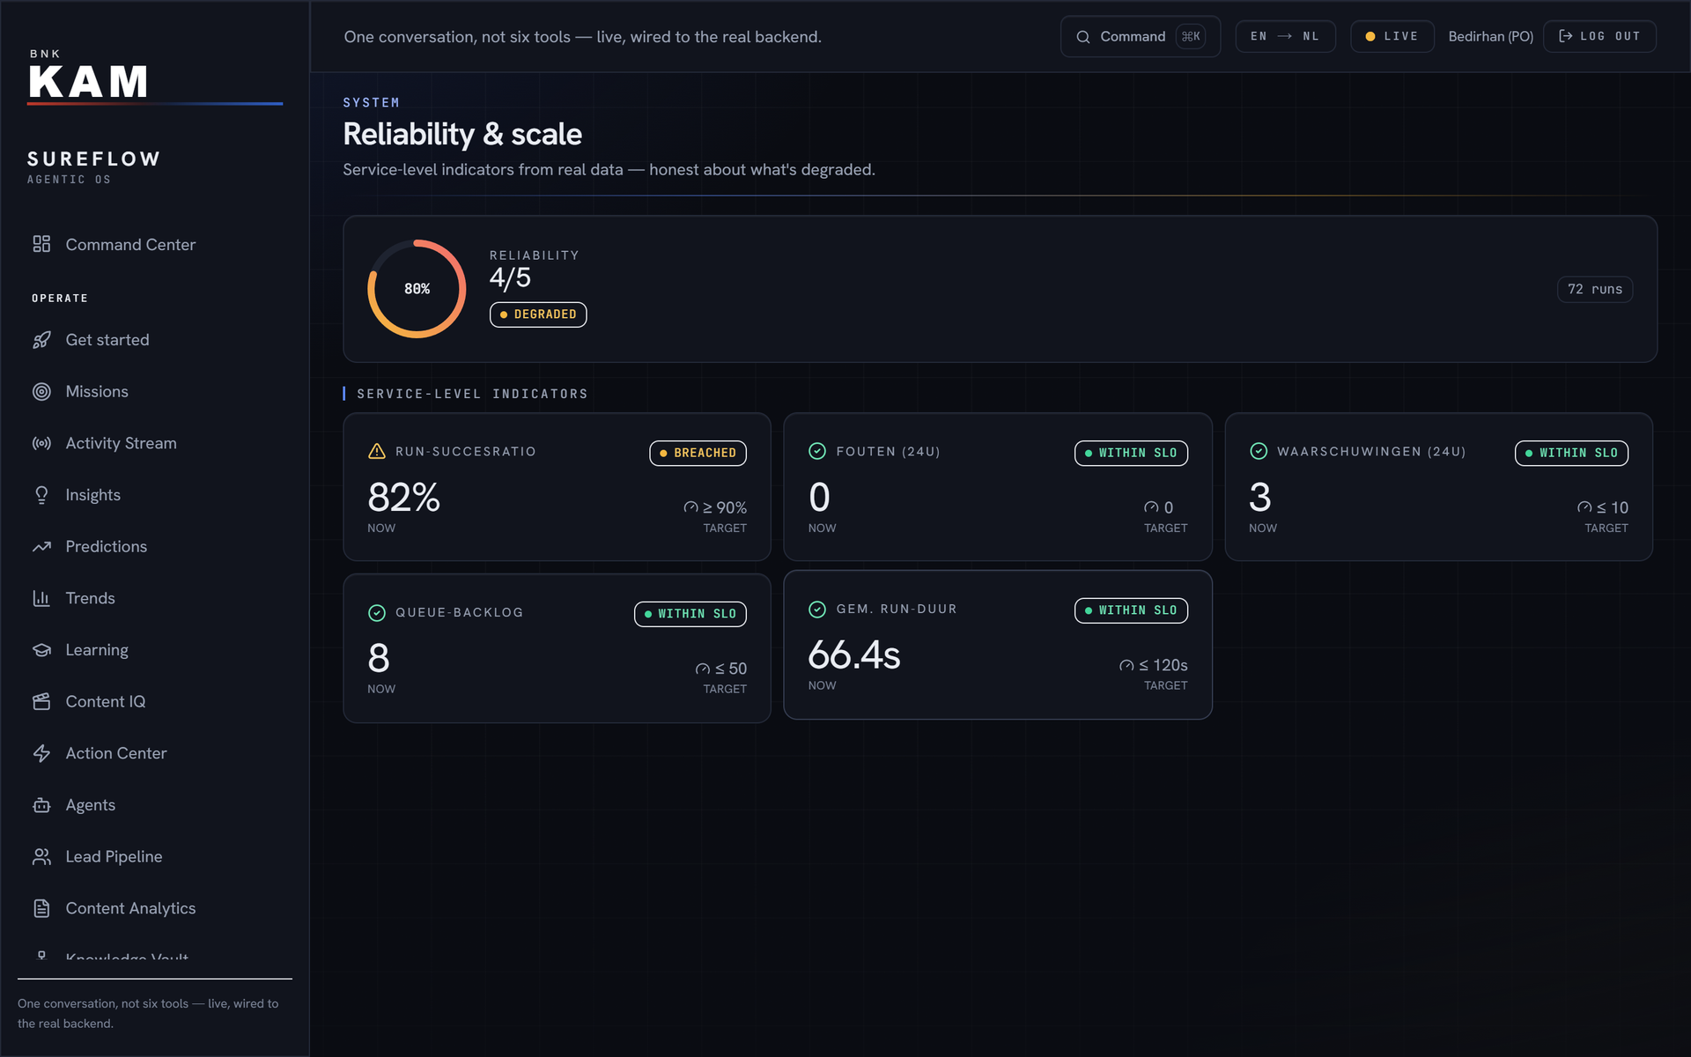
Task: Click the Missions target icon
Action: 41,392
